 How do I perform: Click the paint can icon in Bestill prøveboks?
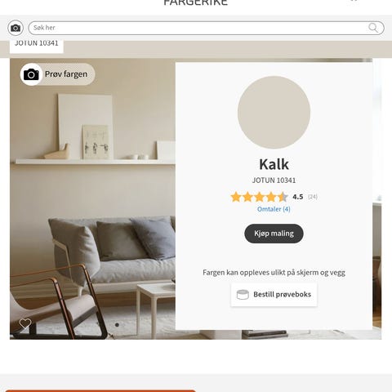point(243,295)
